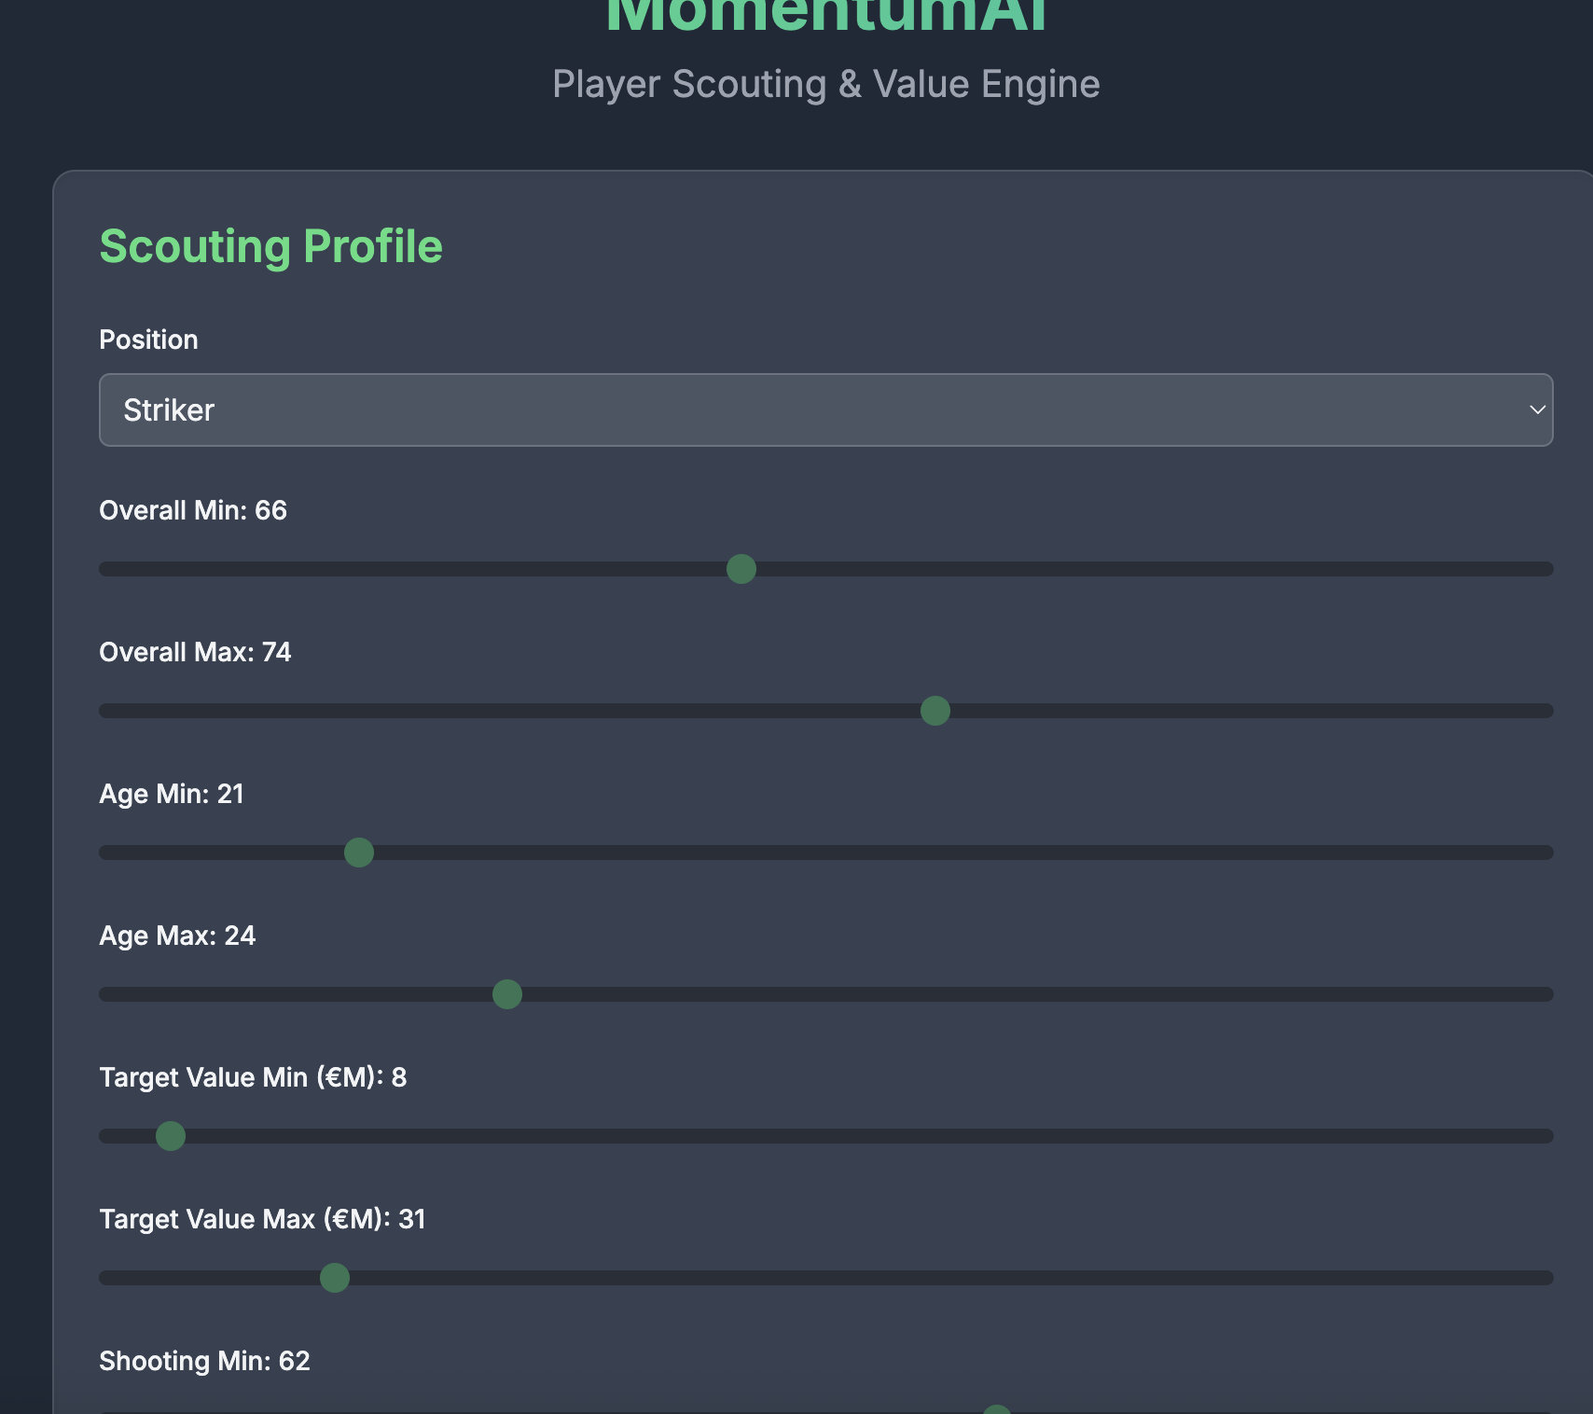Click the "Target Value Max (€M): 31" label

pyautogui.click(x=262, y=1220)
